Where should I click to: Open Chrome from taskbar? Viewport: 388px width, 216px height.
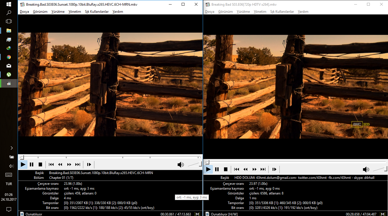pyautogui.click(x=9, y=57)
